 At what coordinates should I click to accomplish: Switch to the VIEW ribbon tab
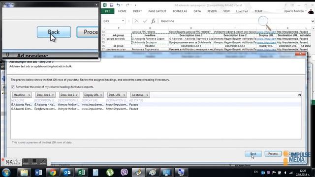(226, 11)
